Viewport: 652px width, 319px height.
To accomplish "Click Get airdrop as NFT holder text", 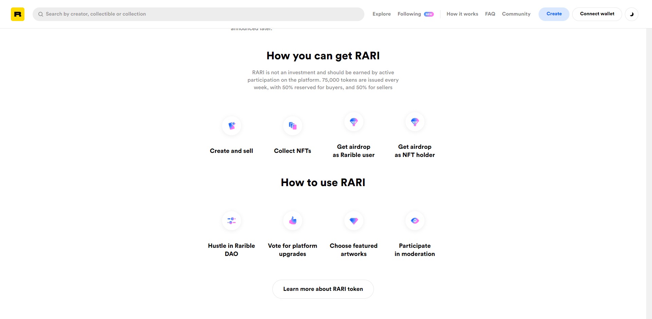I will tap(415, 151).
